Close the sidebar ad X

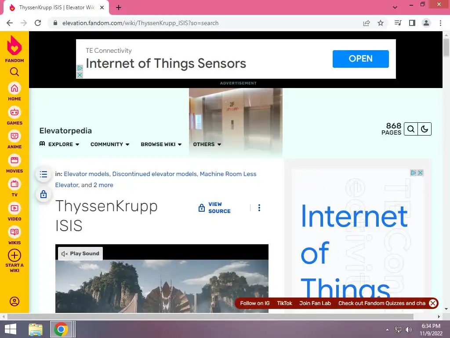[420, 173]
